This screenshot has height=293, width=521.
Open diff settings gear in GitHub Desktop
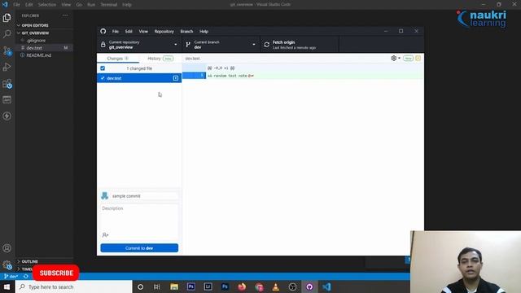point(395,58)
